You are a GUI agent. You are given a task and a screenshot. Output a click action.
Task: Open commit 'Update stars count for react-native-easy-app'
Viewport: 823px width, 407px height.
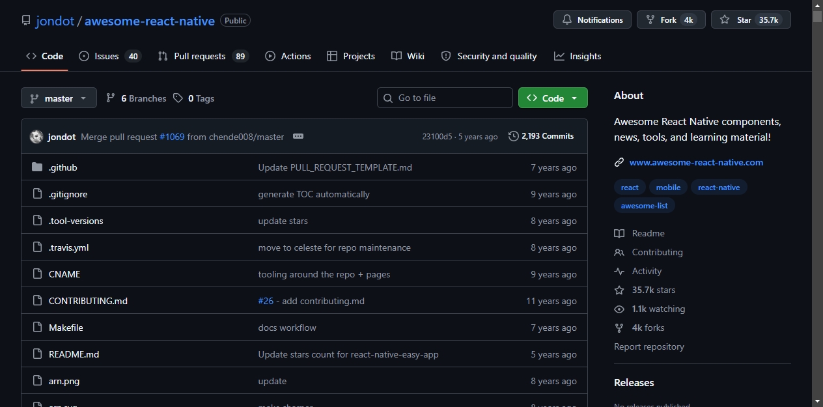[348, 354]
